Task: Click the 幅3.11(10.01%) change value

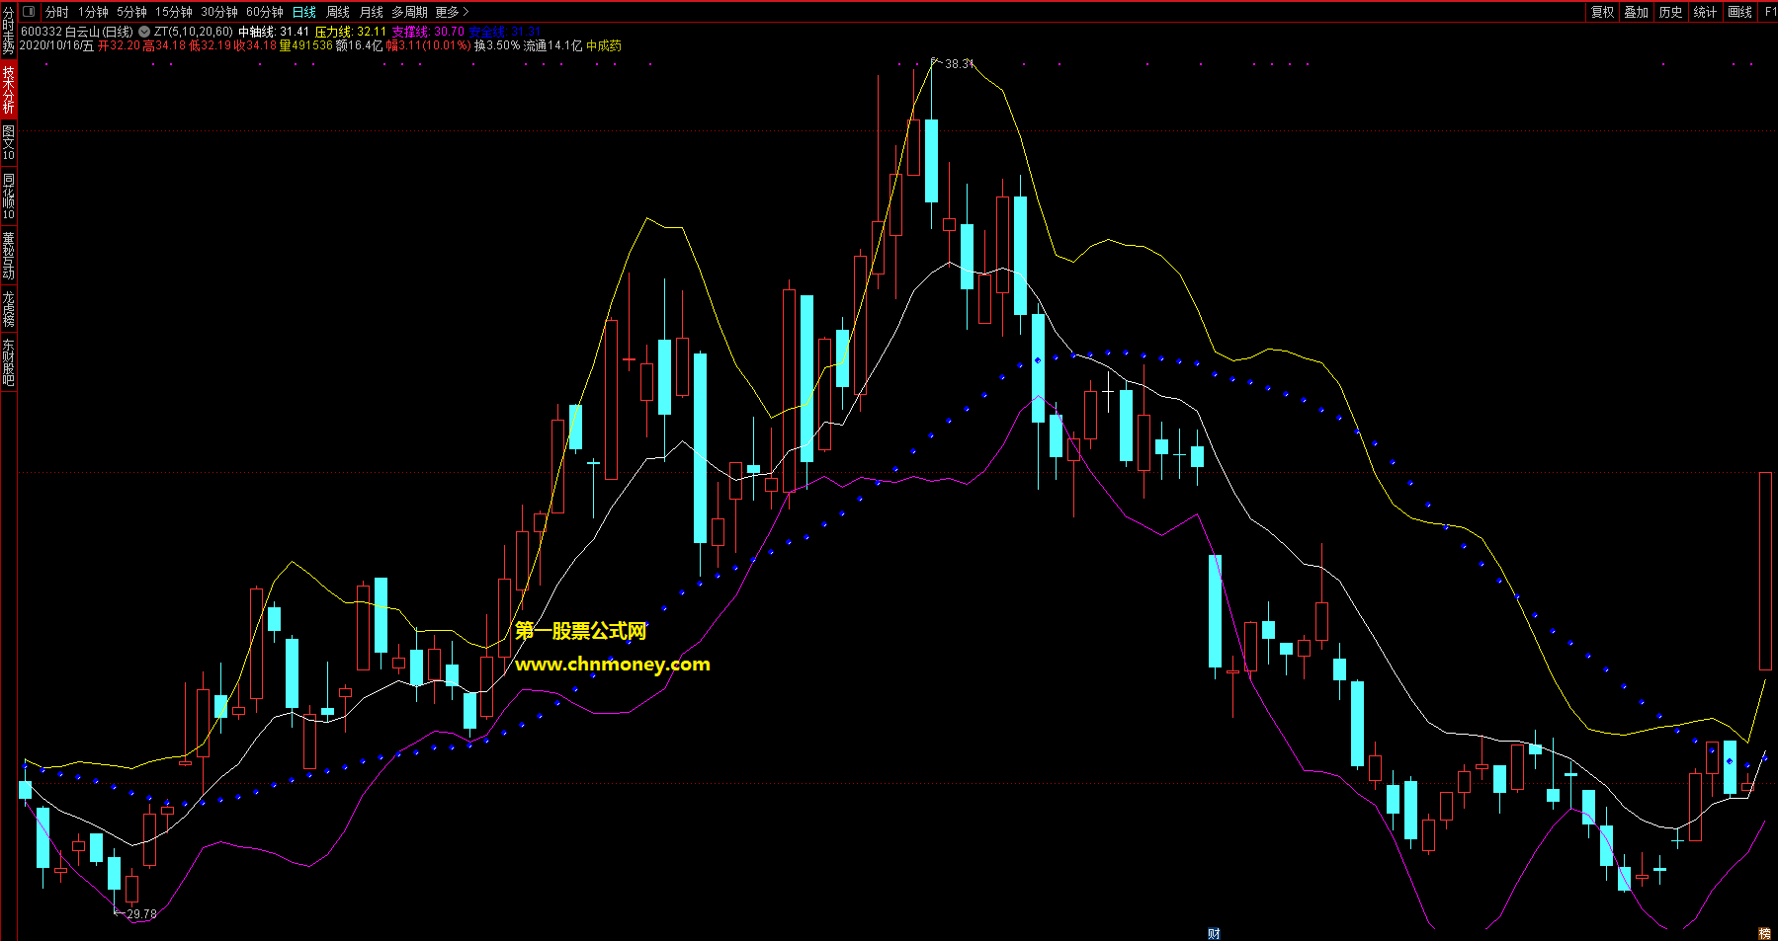Action: pos(429,45)
